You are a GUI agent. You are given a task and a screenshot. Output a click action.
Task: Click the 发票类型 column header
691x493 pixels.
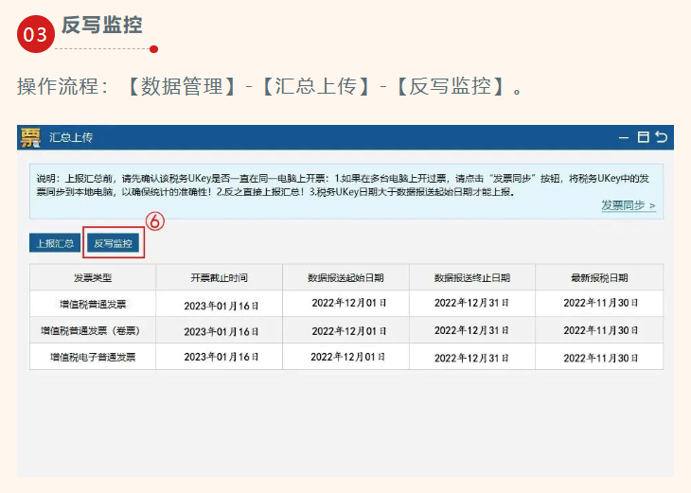click(93, 277)
